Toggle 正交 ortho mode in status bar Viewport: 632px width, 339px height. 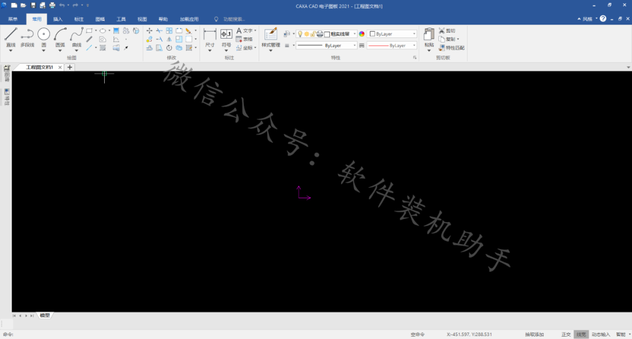[566, 334]
